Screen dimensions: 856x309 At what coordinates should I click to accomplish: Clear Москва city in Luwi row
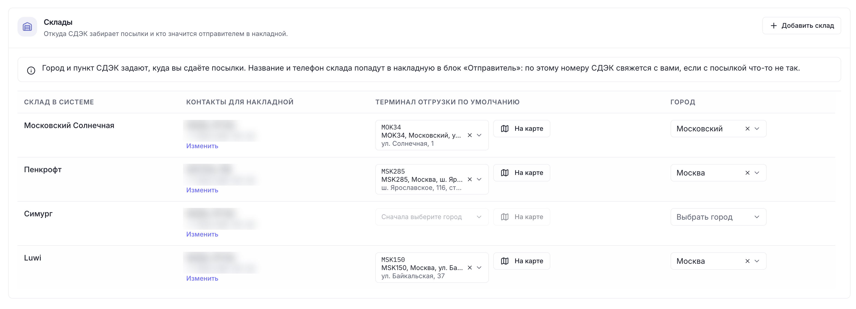click(x=747, y=261)
